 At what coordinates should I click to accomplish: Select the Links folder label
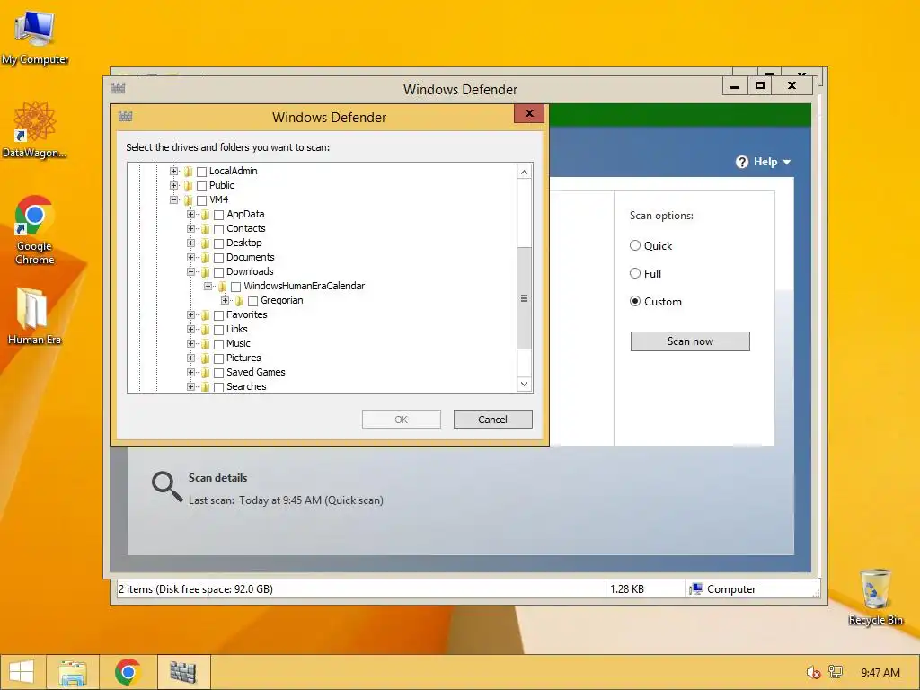[x=237, y=329]
